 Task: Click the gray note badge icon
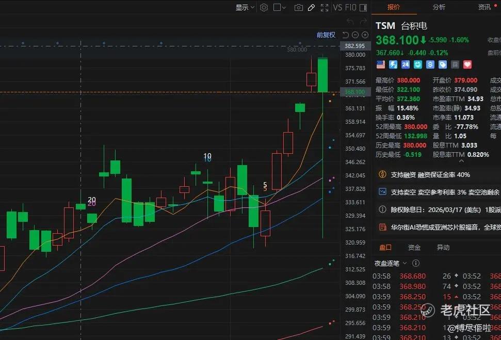pyautogui.click(x=455, y=65)
